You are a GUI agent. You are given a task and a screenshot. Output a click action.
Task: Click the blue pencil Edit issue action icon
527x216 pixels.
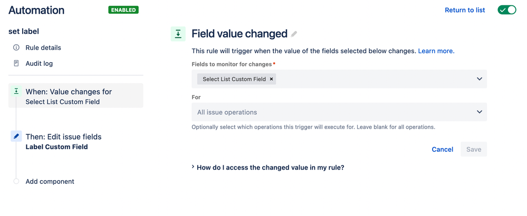(x=16, y=136)
